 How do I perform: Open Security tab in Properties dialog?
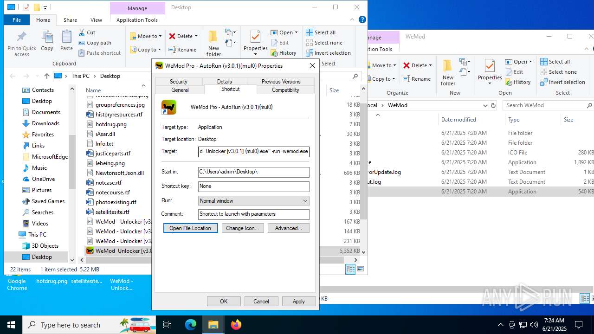(x=179, y=82)
